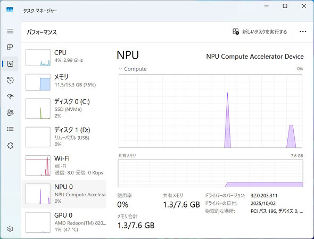Run a new task (新しいタスクを実行する)
Viewport: 314px width, 239px height.
[260, 31]
